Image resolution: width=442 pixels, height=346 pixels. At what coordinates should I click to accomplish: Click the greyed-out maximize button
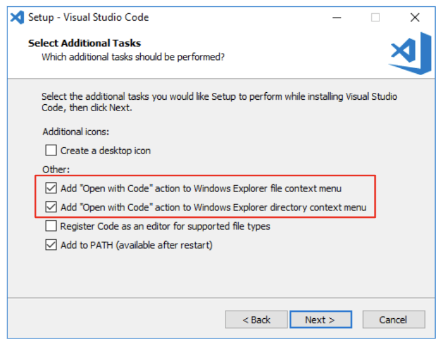point(375,18)
